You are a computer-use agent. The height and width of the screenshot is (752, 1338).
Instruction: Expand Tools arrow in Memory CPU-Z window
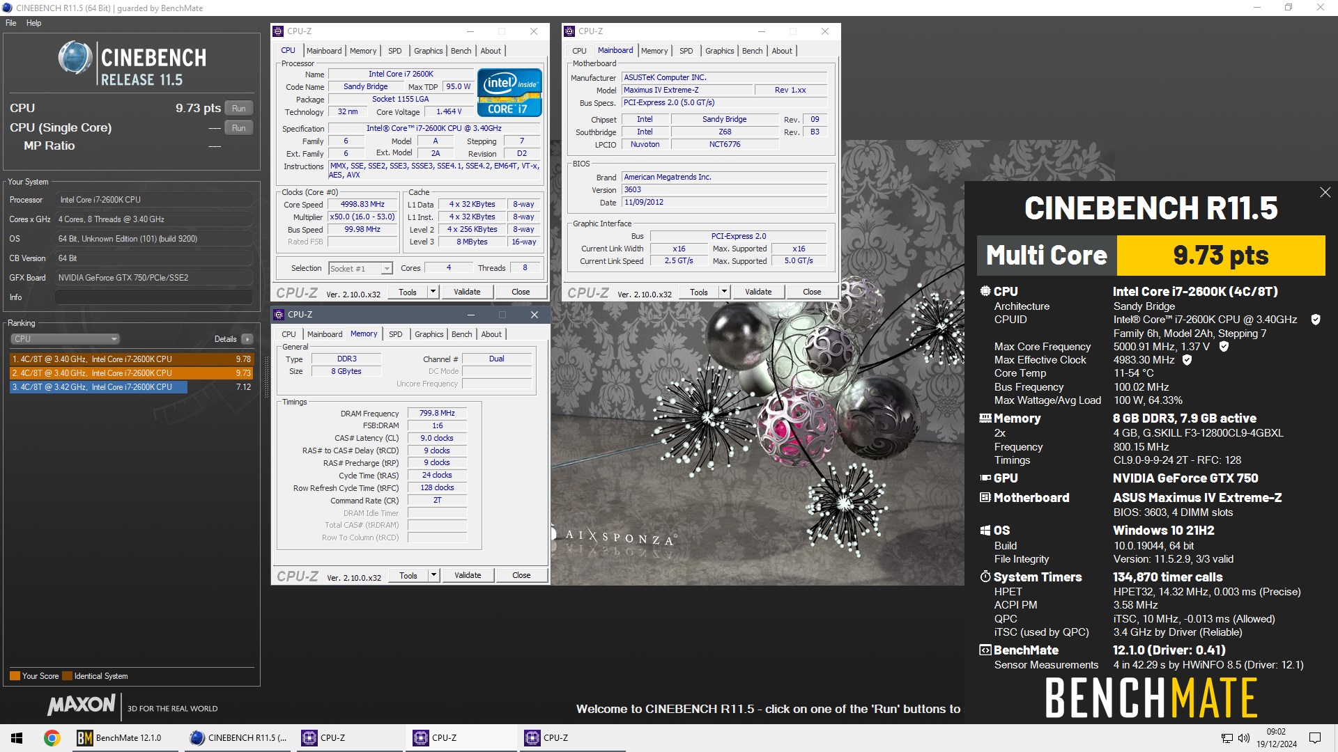click(x=433, y=575)
